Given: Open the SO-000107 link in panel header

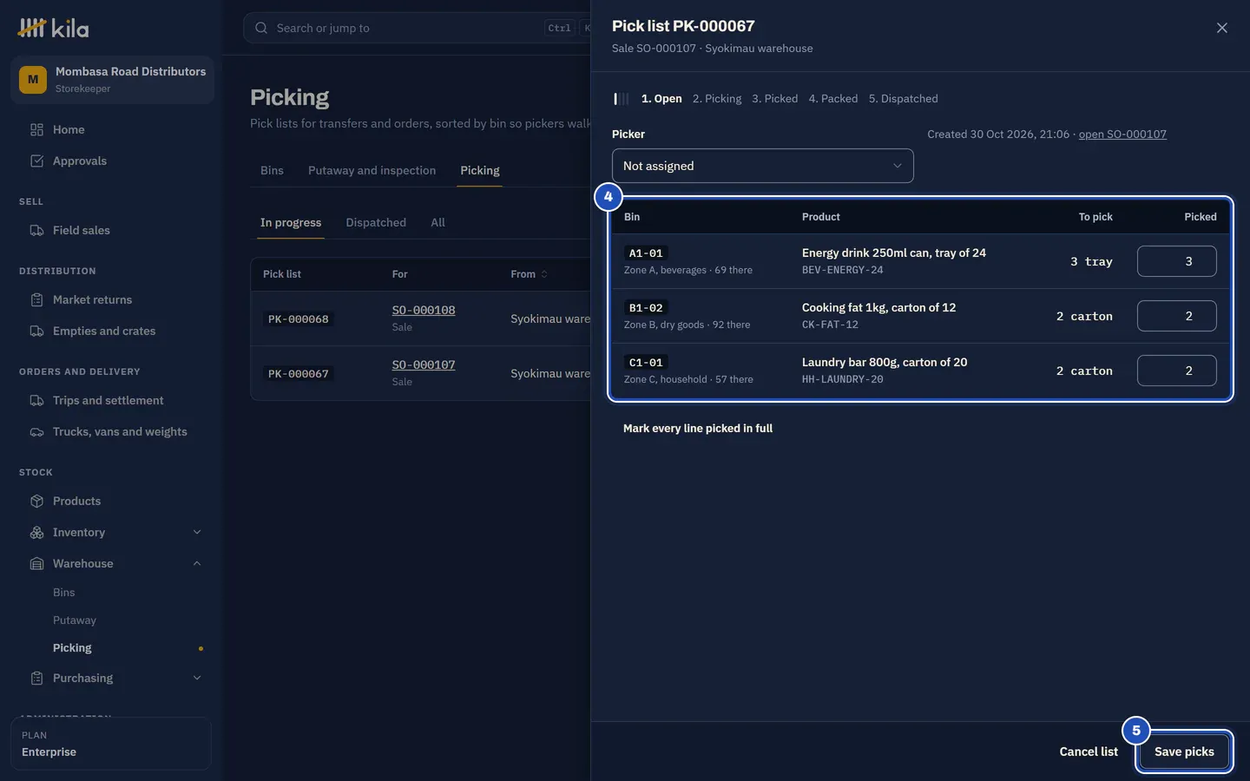Looking at the screenshot, I should click(x=1122, y=134).
